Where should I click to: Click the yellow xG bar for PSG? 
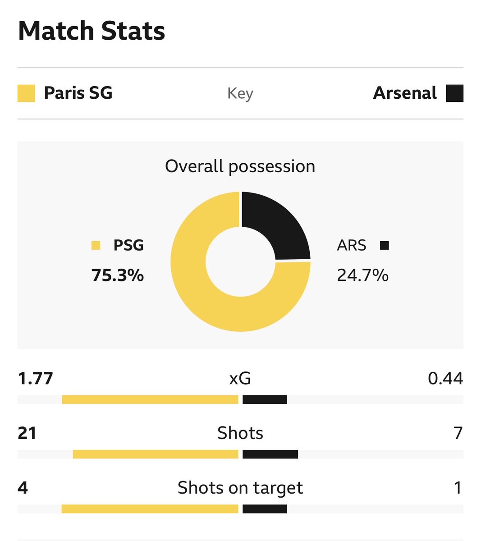click(150, 399)
